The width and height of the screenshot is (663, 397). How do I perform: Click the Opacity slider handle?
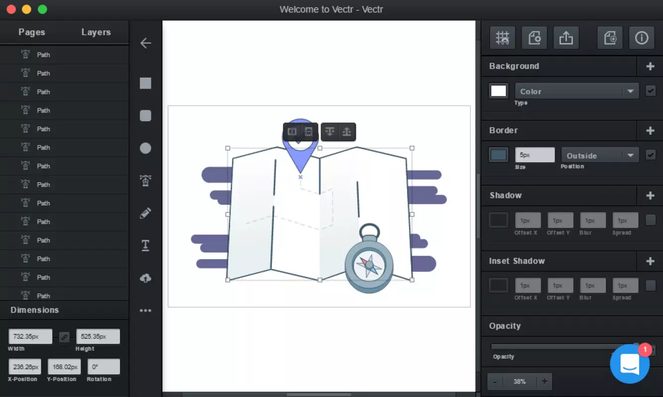(636, 346)
